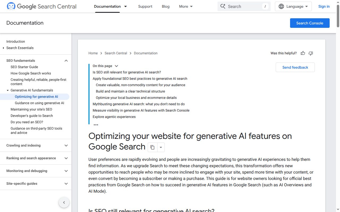340x212 pixels.
Task: Open the Language selector dropdown
Action: click(293, 6)
